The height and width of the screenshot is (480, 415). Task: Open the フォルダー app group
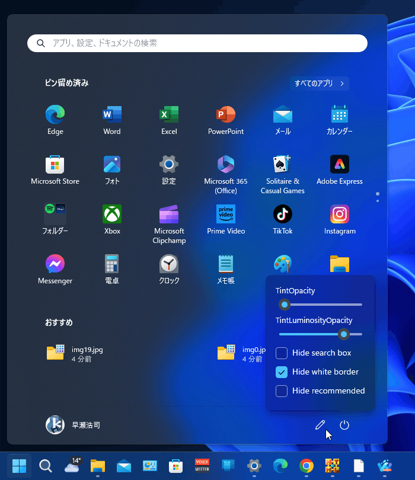(55, 219)
